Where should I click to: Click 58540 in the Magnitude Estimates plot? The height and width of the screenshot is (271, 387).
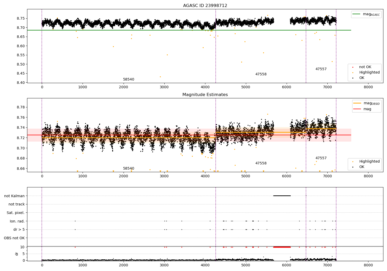point(128,169)
